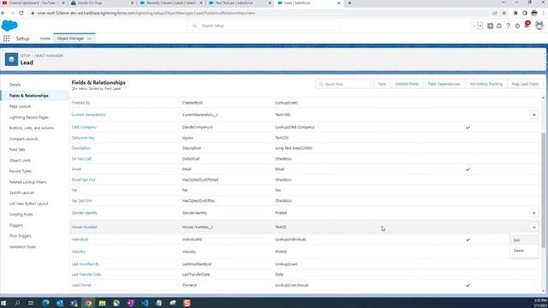Click the browser address bar

[x=259, y=13]
